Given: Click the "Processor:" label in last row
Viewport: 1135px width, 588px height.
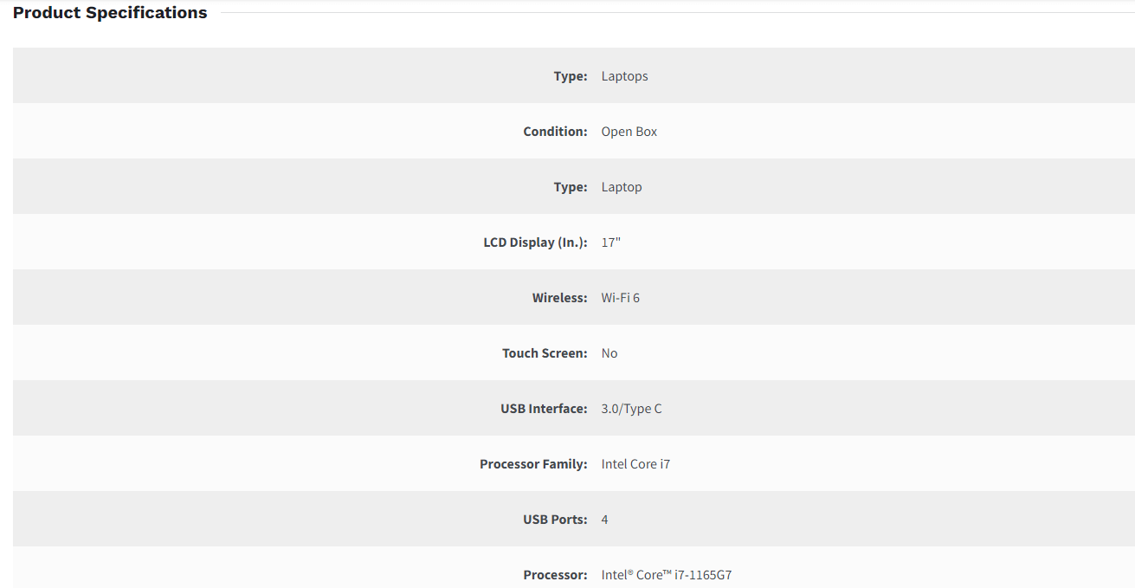Looking at the screenshot, I should pos(555,575).
